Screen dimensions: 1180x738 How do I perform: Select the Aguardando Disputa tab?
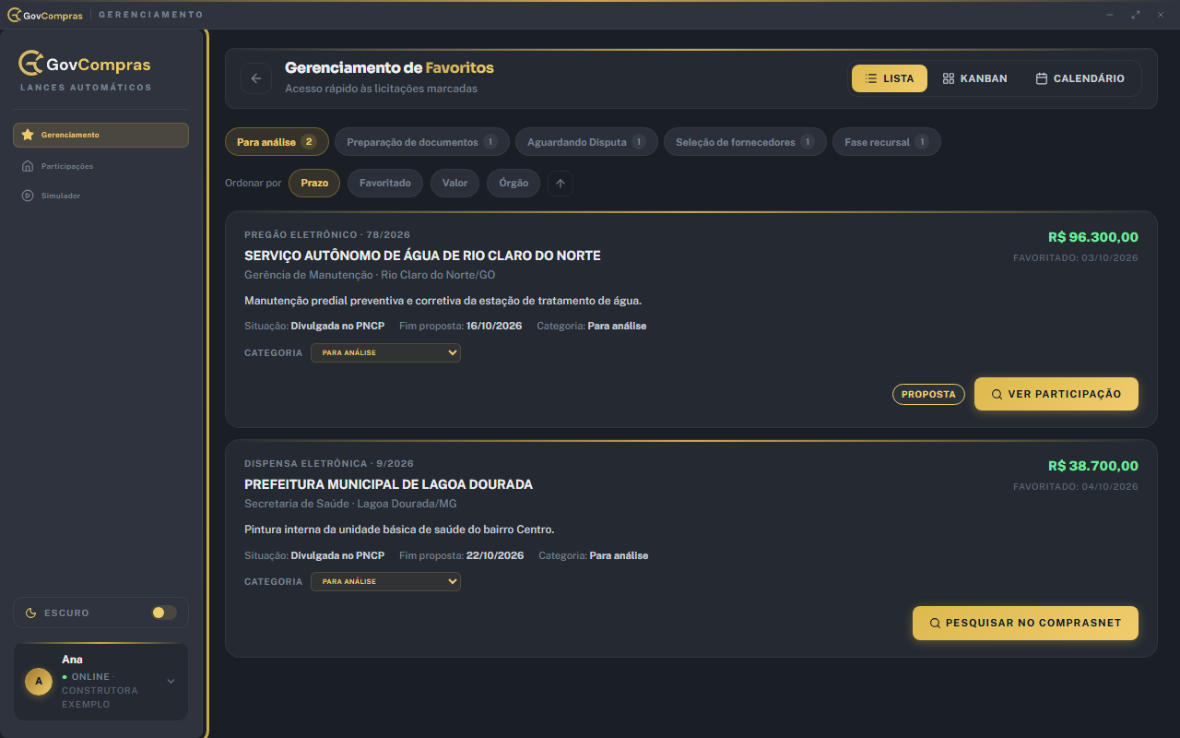tap(586, 142)
